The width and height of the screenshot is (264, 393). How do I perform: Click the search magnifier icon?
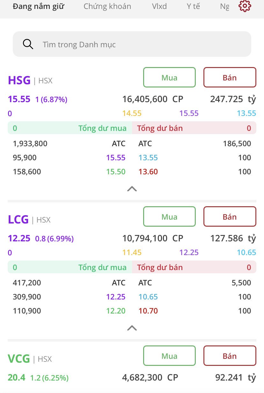pyautogui.click(x=28, y=44)
